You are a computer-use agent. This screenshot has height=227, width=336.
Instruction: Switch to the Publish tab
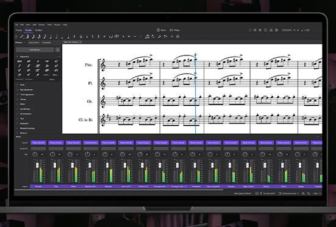(39, 30)
